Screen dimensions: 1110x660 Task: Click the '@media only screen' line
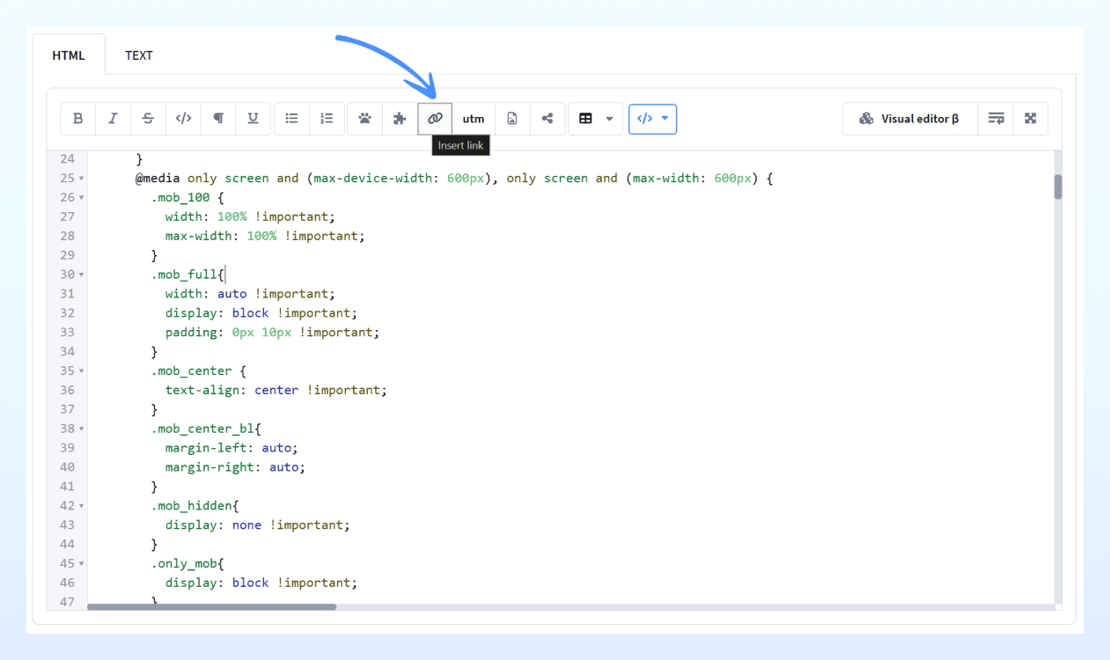[453, 178]
